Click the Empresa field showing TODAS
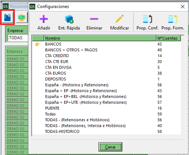This screenshot has width=189, height=155. (x=18, y=38)
